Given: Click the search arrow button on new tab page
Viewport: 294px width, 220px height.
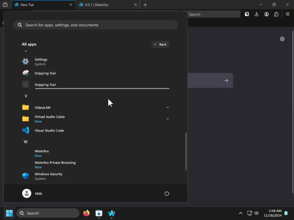Looking at the screenshot, I should point(226,80).
